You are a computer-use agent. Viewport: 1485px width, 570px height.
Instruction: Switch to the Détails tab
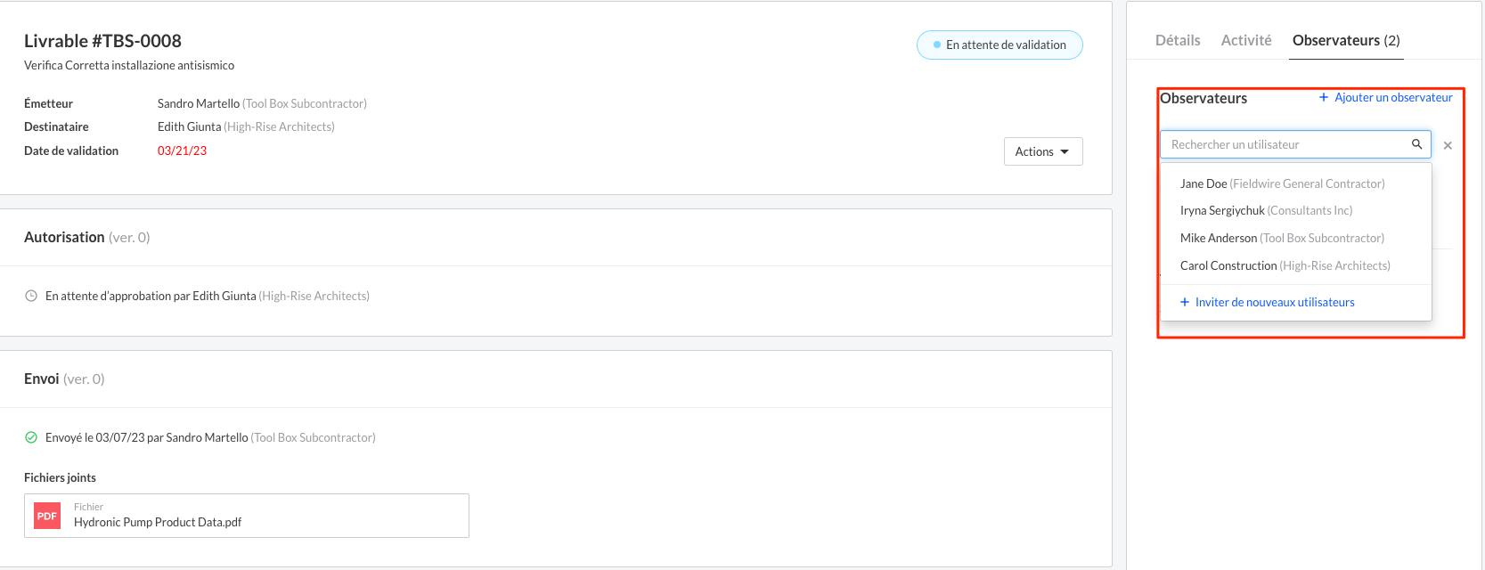[x=1178, y=40]
